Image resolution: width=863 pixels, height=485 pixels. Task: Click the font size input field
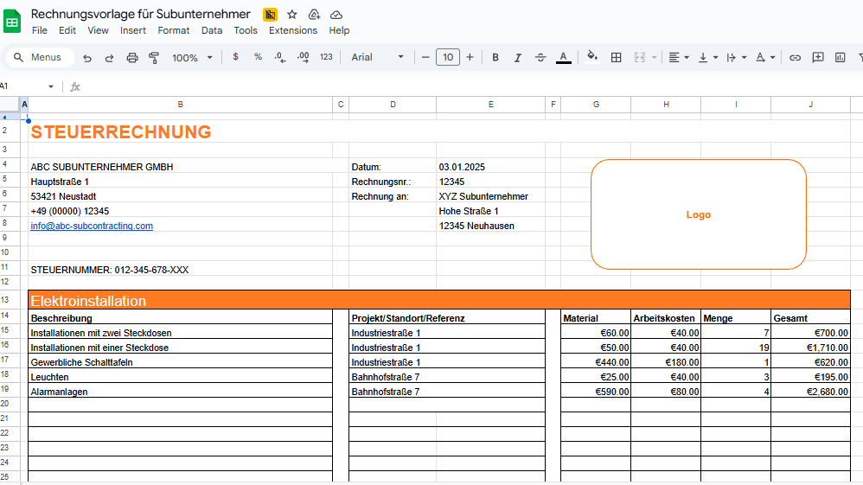pos(447,57)
